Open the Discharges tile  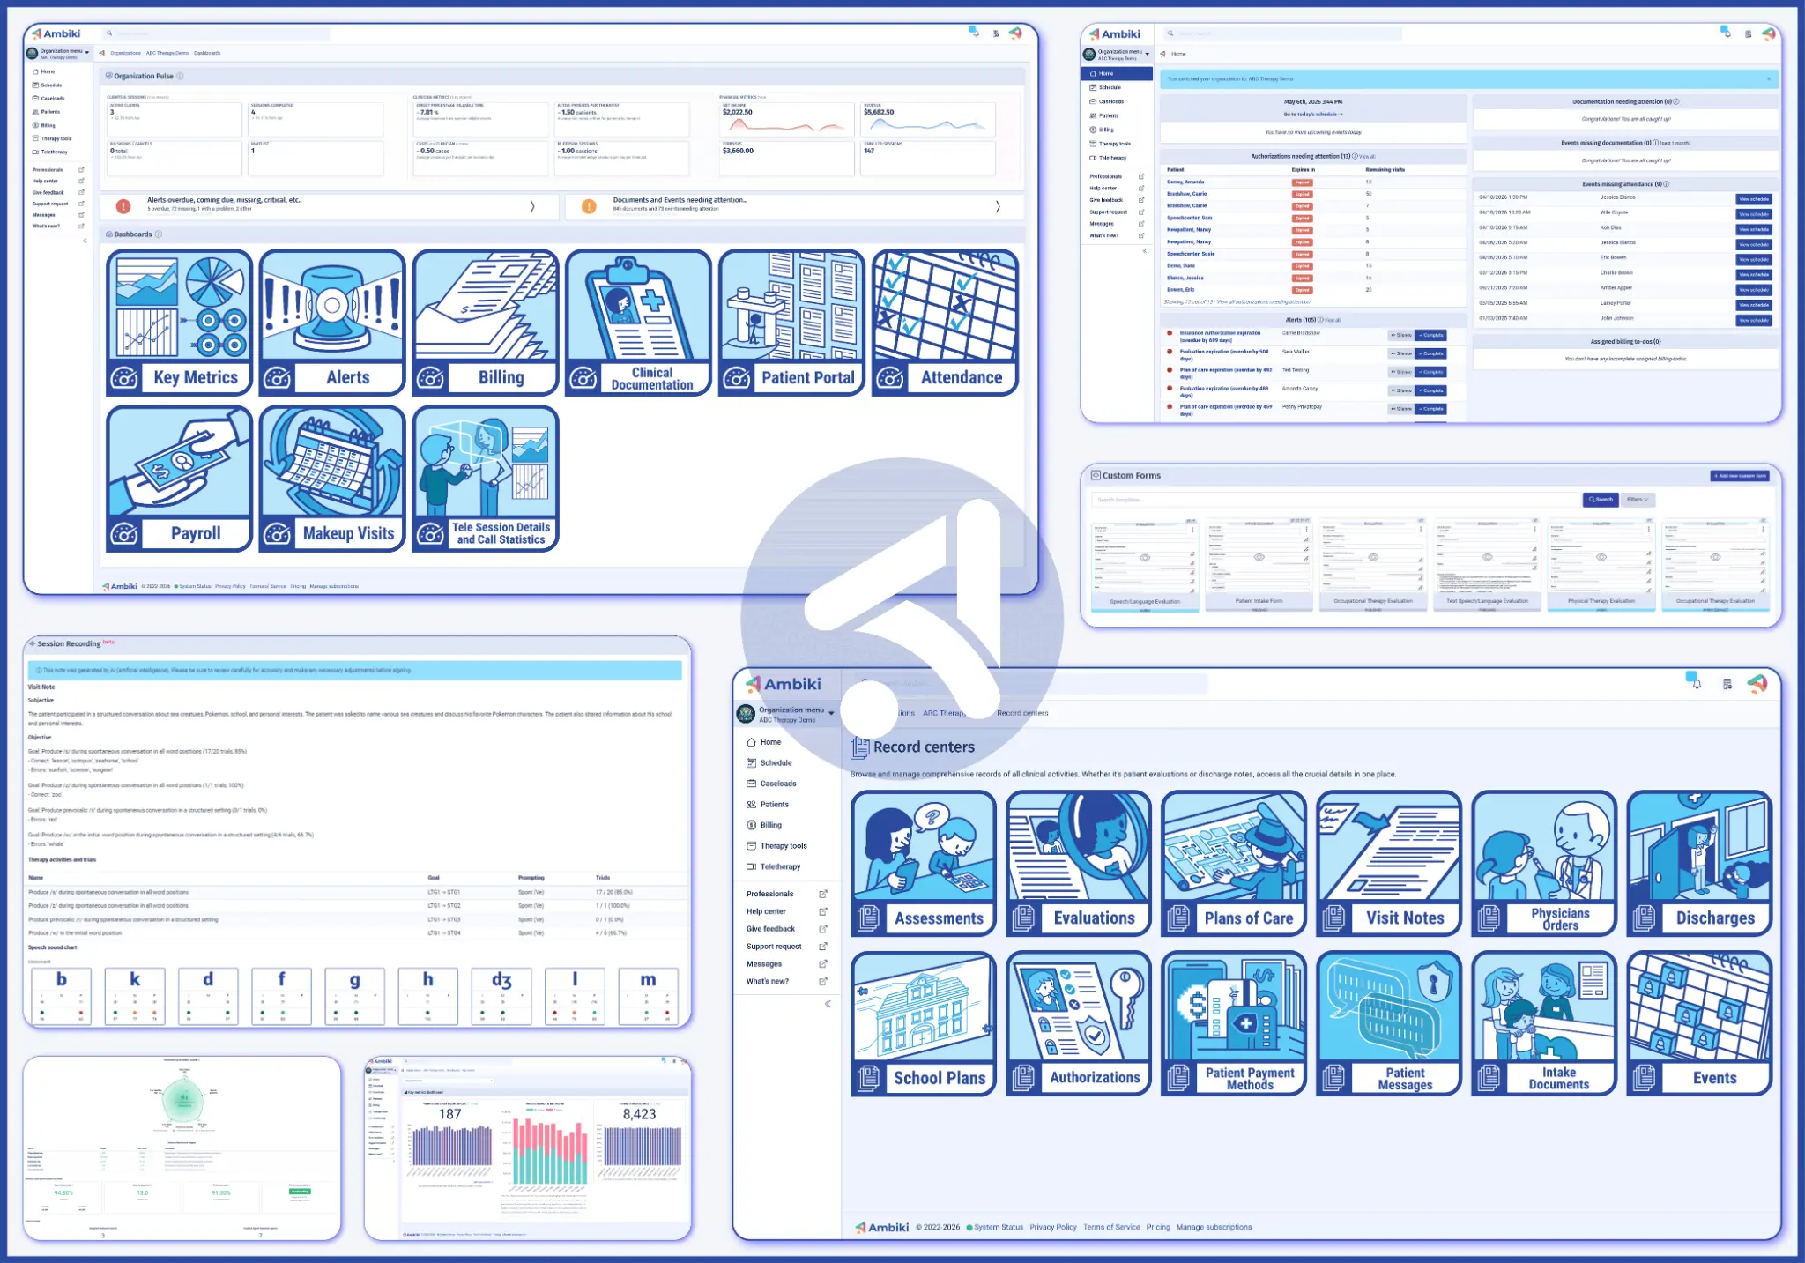point(1699,864)
